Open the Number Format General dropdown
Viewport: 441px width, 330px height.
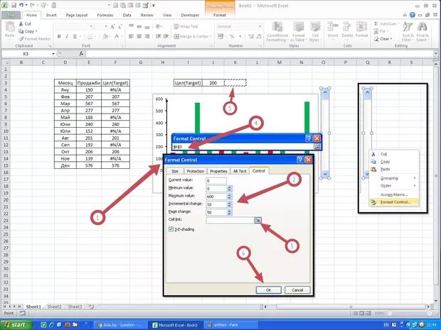tap(260, 26)
